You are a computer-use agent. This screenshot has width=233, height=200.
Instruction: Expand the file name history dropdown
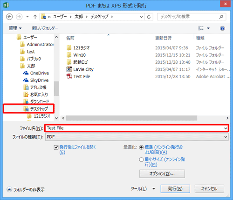pos(226,128)
